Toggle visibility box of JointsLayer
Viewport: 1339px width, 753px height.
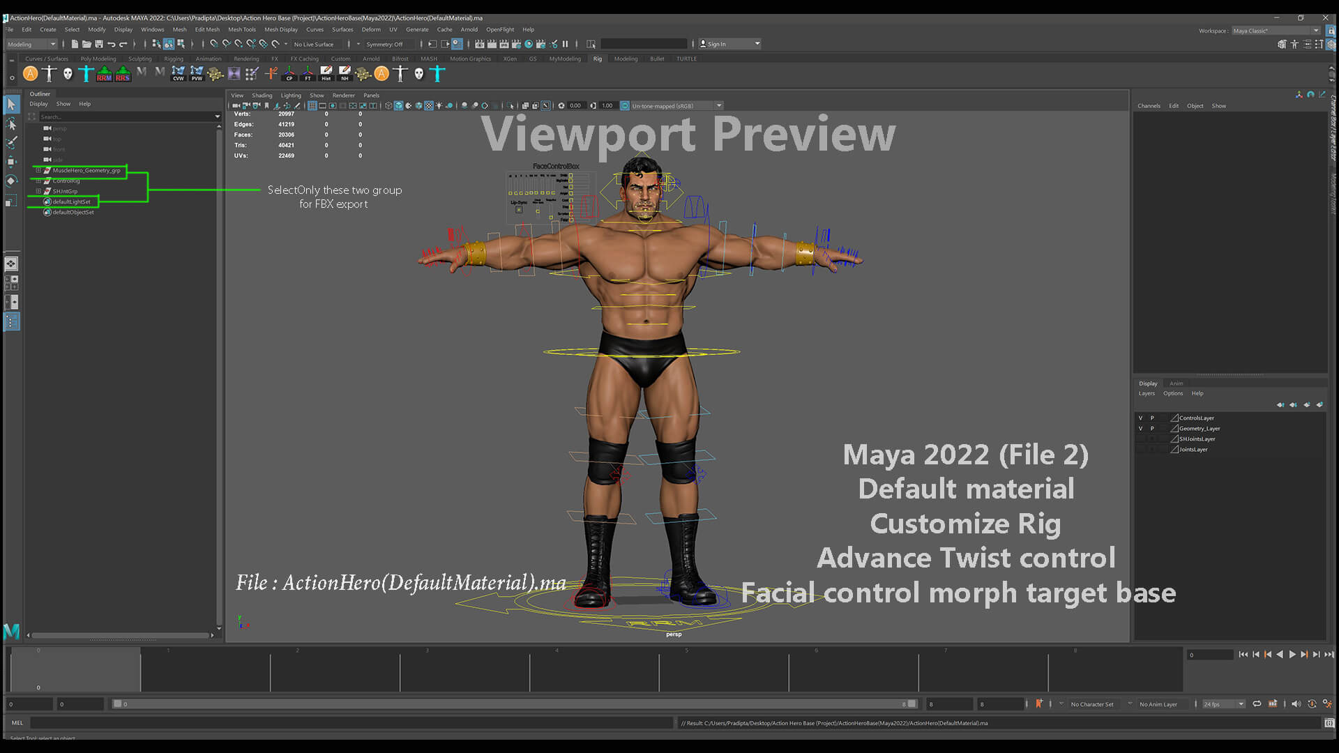(x=1141, y=450)
